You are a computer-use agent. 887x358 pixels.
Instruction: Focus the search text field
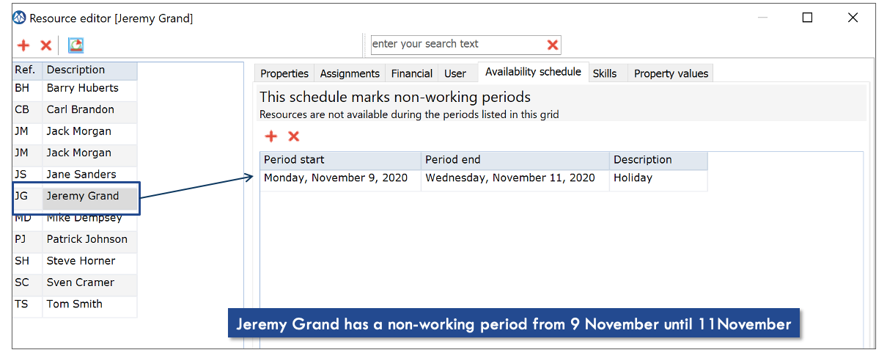pos(458,44)
